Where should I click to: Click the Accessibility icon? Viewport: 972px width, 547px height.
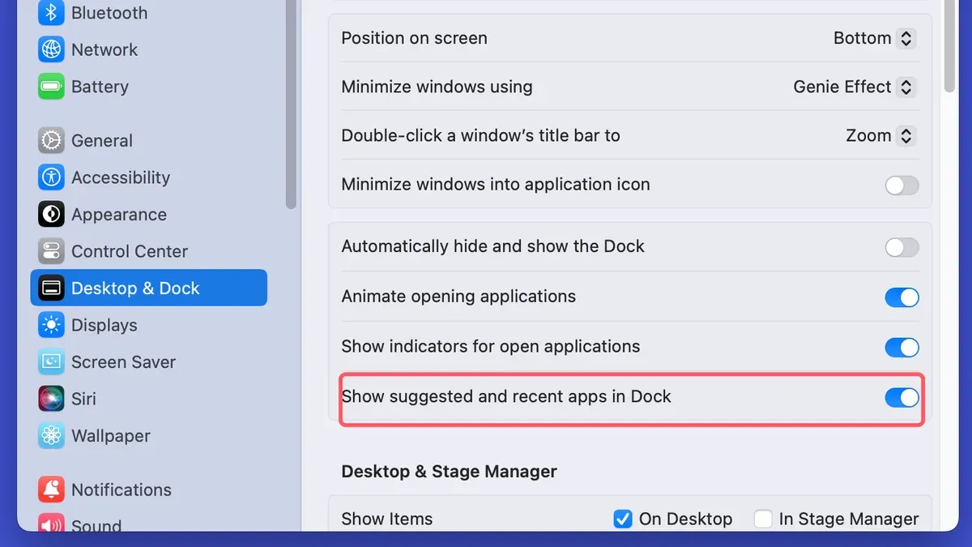51,177
